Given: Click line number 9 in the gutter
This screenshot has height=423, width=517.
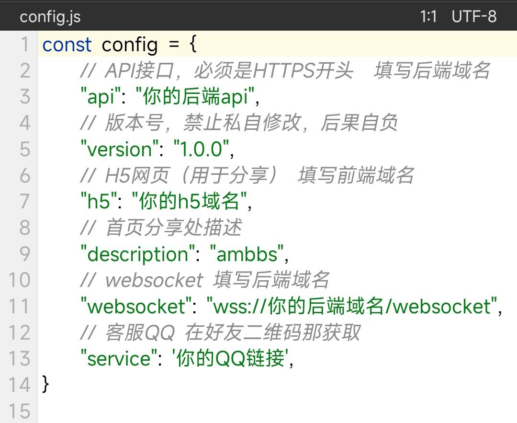Looking at the screenshot, I should tap(24, 254).
